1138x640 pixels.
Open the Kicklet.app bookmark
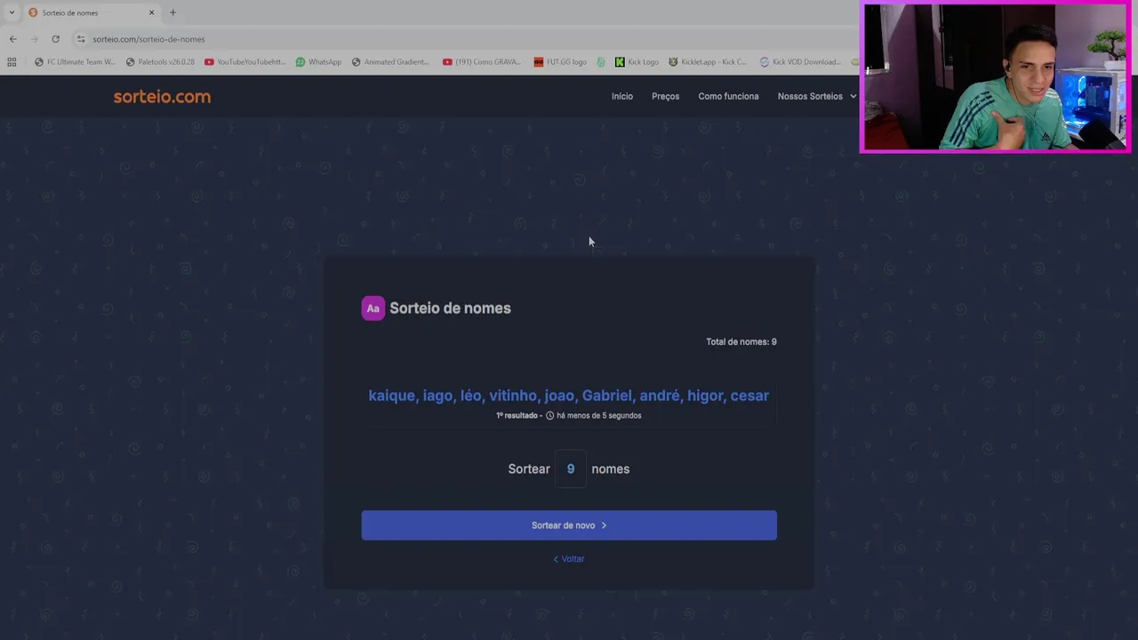pyautogui.click(x=708, y=62)
